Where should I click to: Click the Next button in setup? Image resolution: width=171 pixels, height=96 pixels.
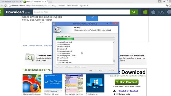click(100, 70)
